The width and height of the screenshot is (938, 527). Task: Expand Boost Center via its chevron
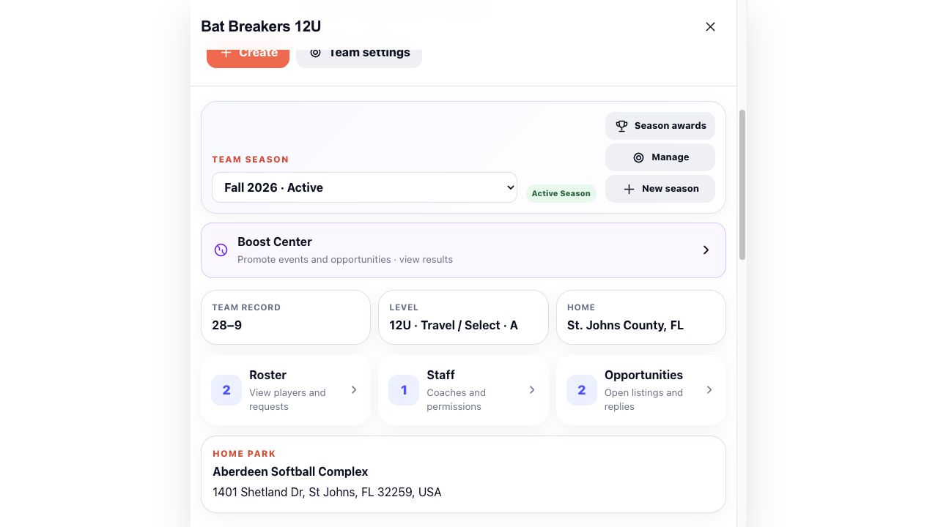(706, 250)
